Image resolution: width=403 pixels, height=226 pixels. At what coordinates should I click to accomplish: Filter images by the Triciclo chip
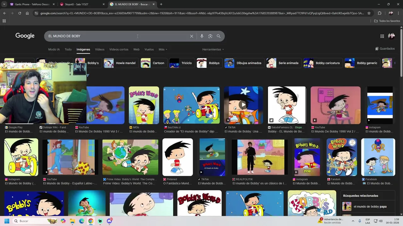click(x=181, y=63)
